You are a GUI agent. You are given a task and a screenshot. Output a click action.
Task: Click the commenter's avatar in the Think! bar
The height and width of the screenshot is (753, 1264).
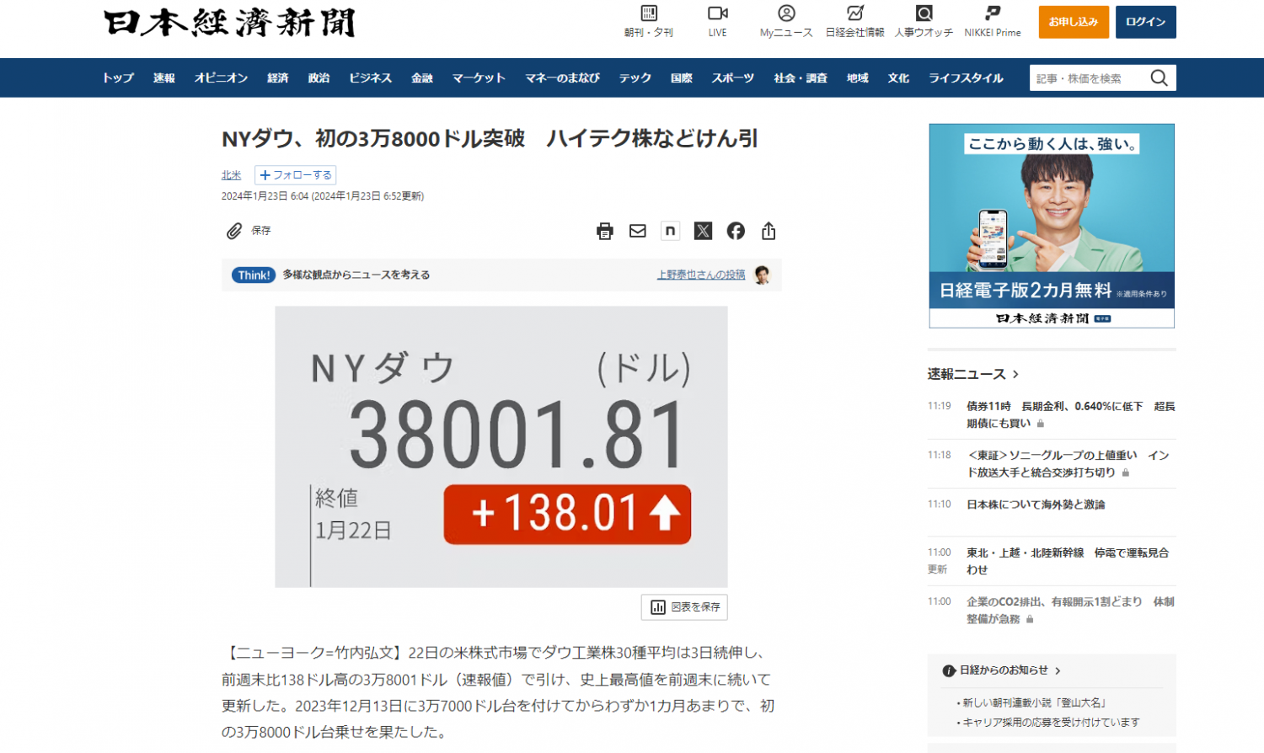tap(763, 275)
